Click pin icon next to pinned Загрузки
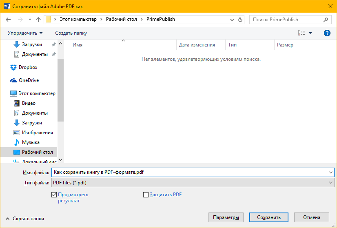 [x=53, y=44]
